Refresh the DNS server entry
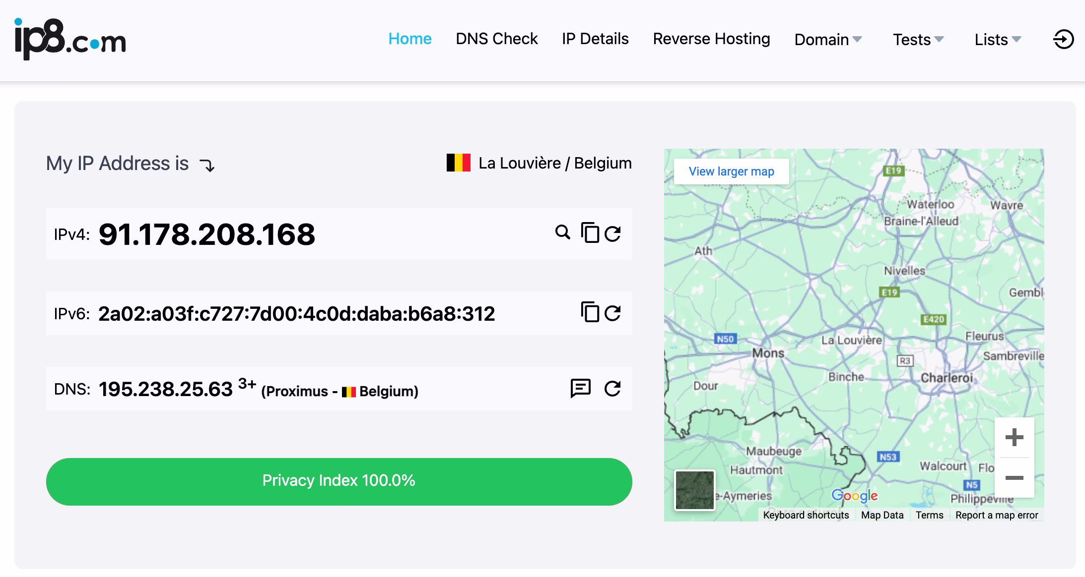The height and width of the screenshot is (577, 1085). coord(613,389)
